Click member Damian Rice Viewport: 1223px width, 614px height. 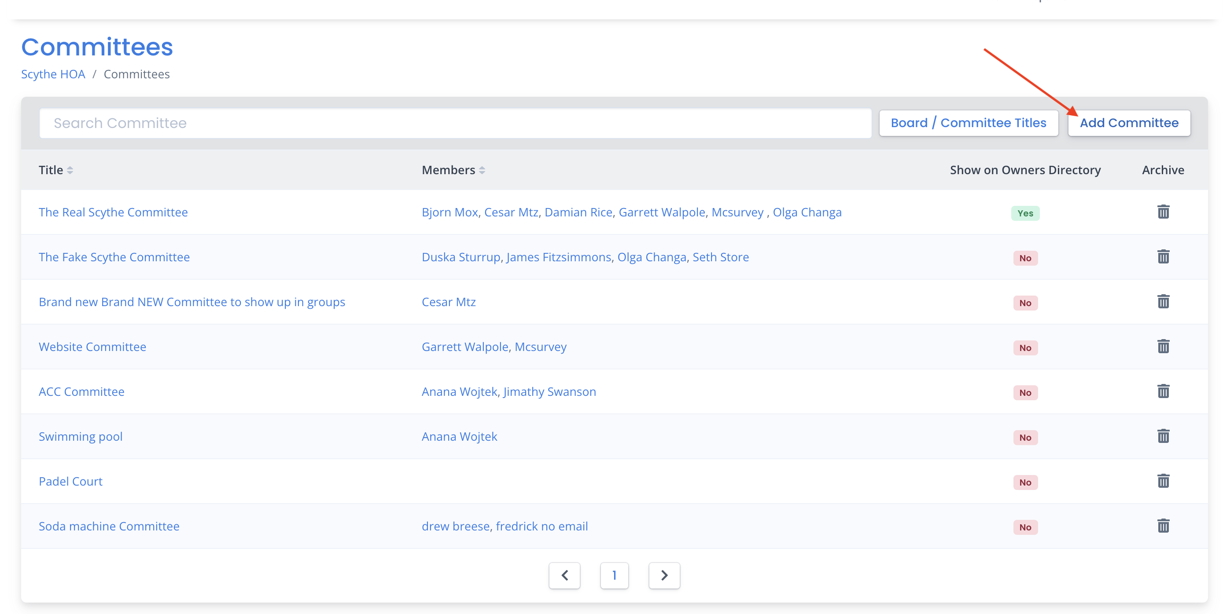[x=578, y=212]
